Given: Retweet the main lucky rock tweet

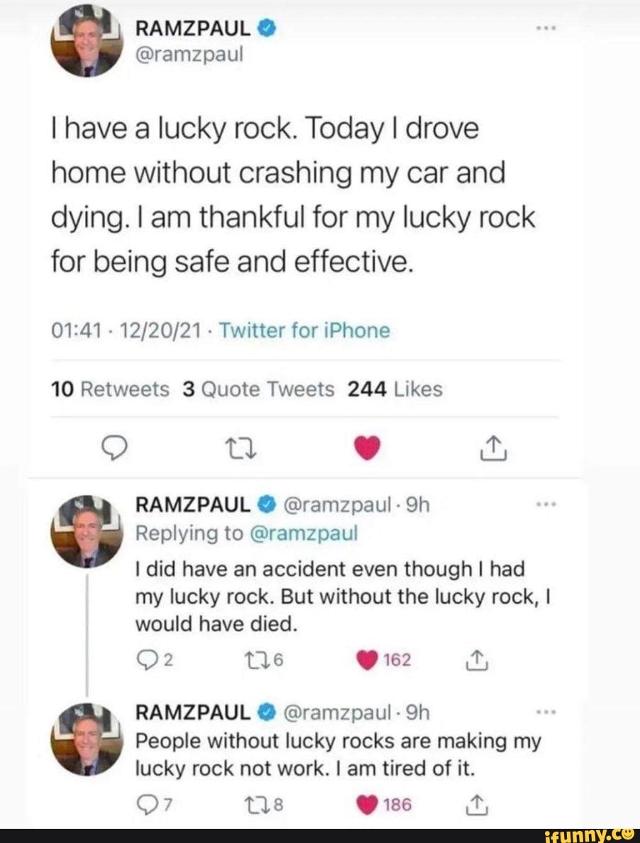Looking at the screenshot, I should tap(234, 448).
